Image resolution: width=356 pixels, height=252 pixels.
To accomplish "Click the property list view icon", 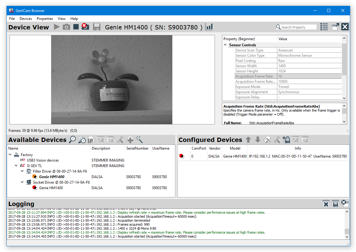I will [x=324, y=27].
